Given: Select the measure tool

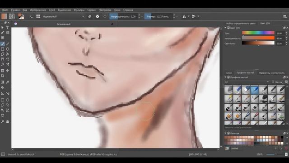Looking at the screenshot, I should pos(8,94).
